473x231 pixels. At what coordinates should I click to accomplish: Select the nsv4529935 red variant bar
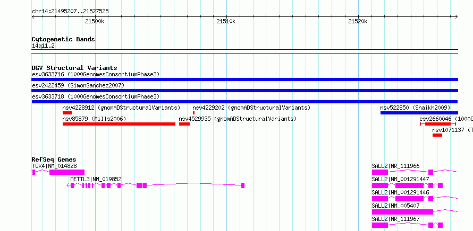[x=184, y=124]
